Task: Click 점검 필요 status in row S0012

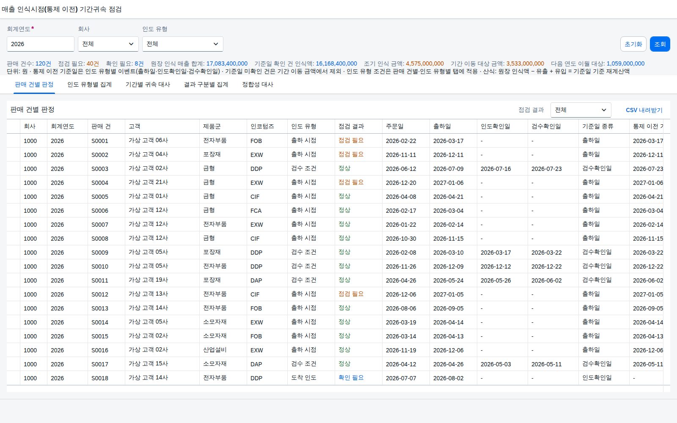Action: coord(351,294)
